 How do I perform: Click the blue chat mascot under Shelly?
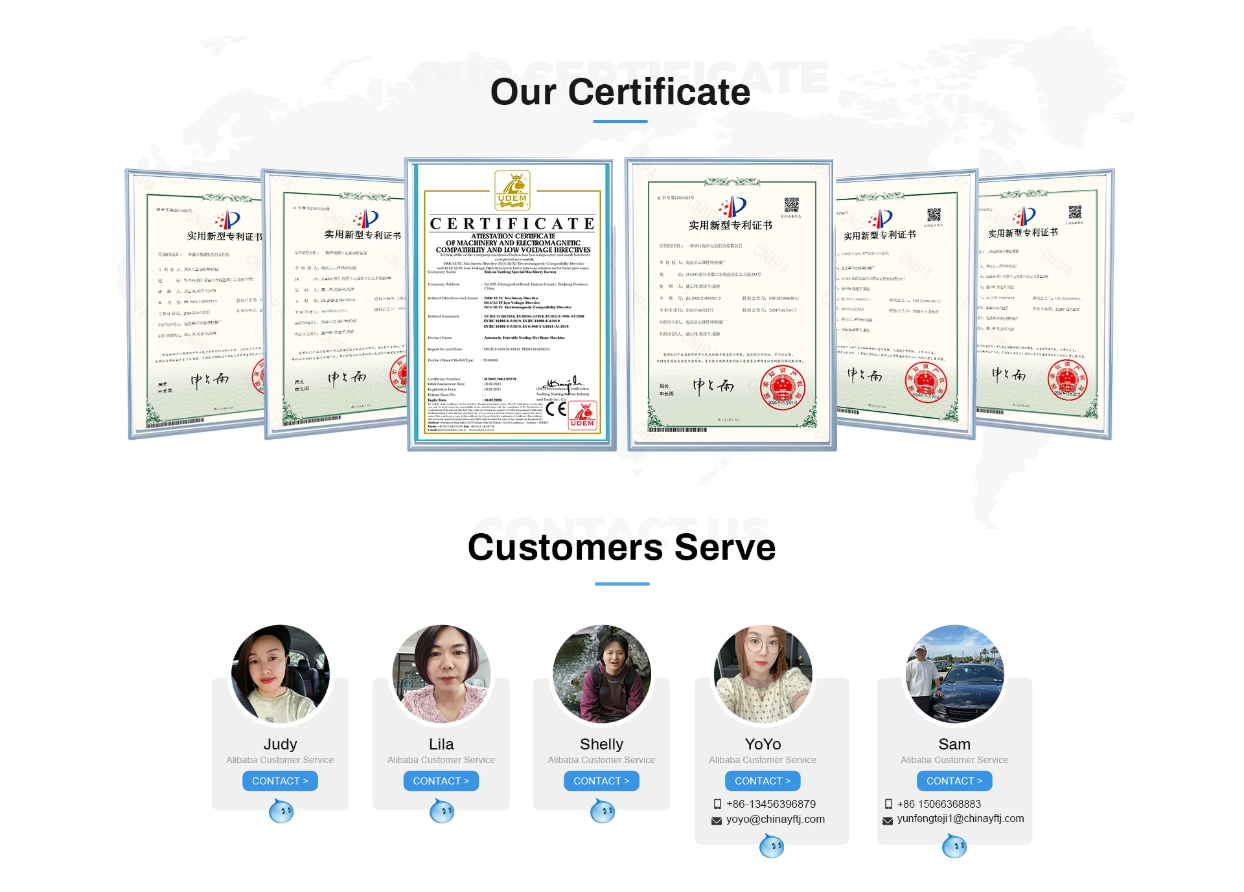603,811
